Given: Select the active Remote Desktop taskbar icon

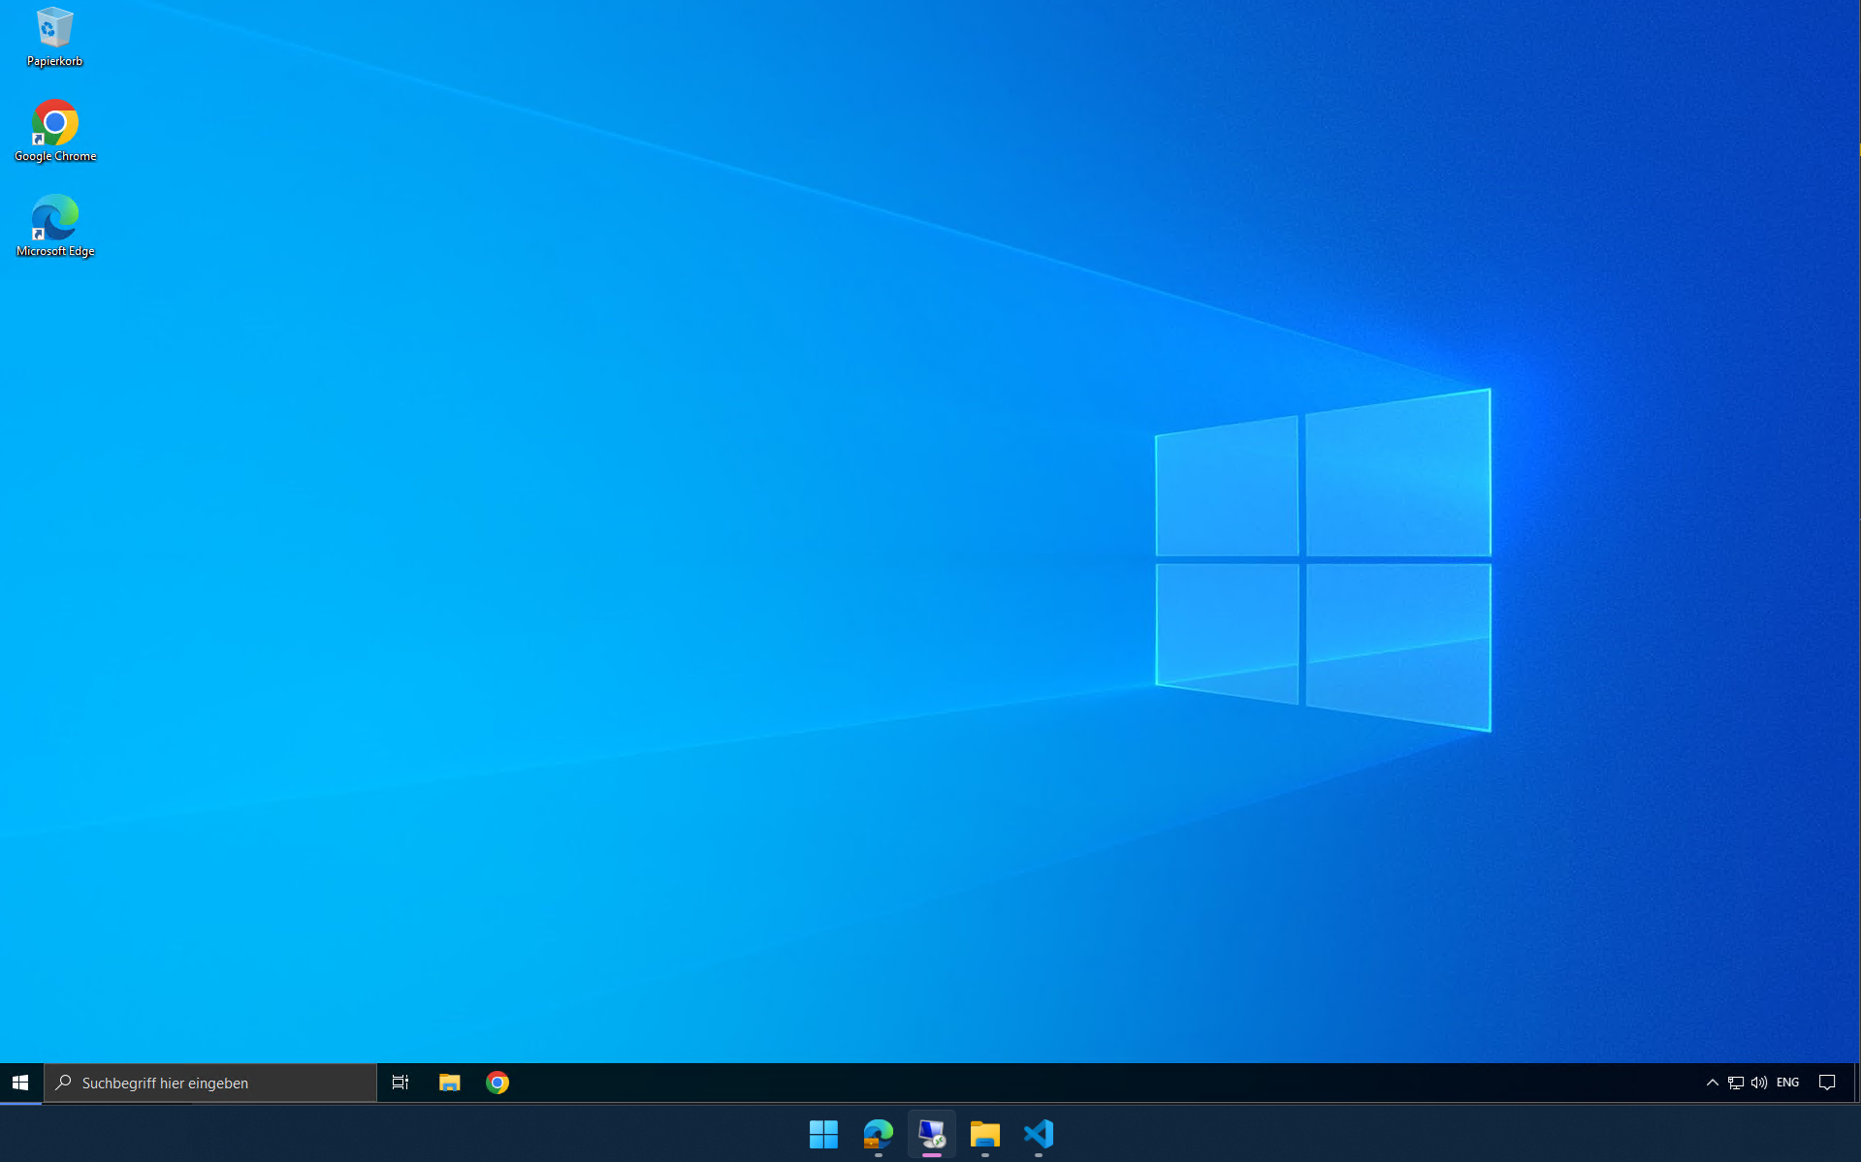Looking at the screenshot, I should 931,1134.
